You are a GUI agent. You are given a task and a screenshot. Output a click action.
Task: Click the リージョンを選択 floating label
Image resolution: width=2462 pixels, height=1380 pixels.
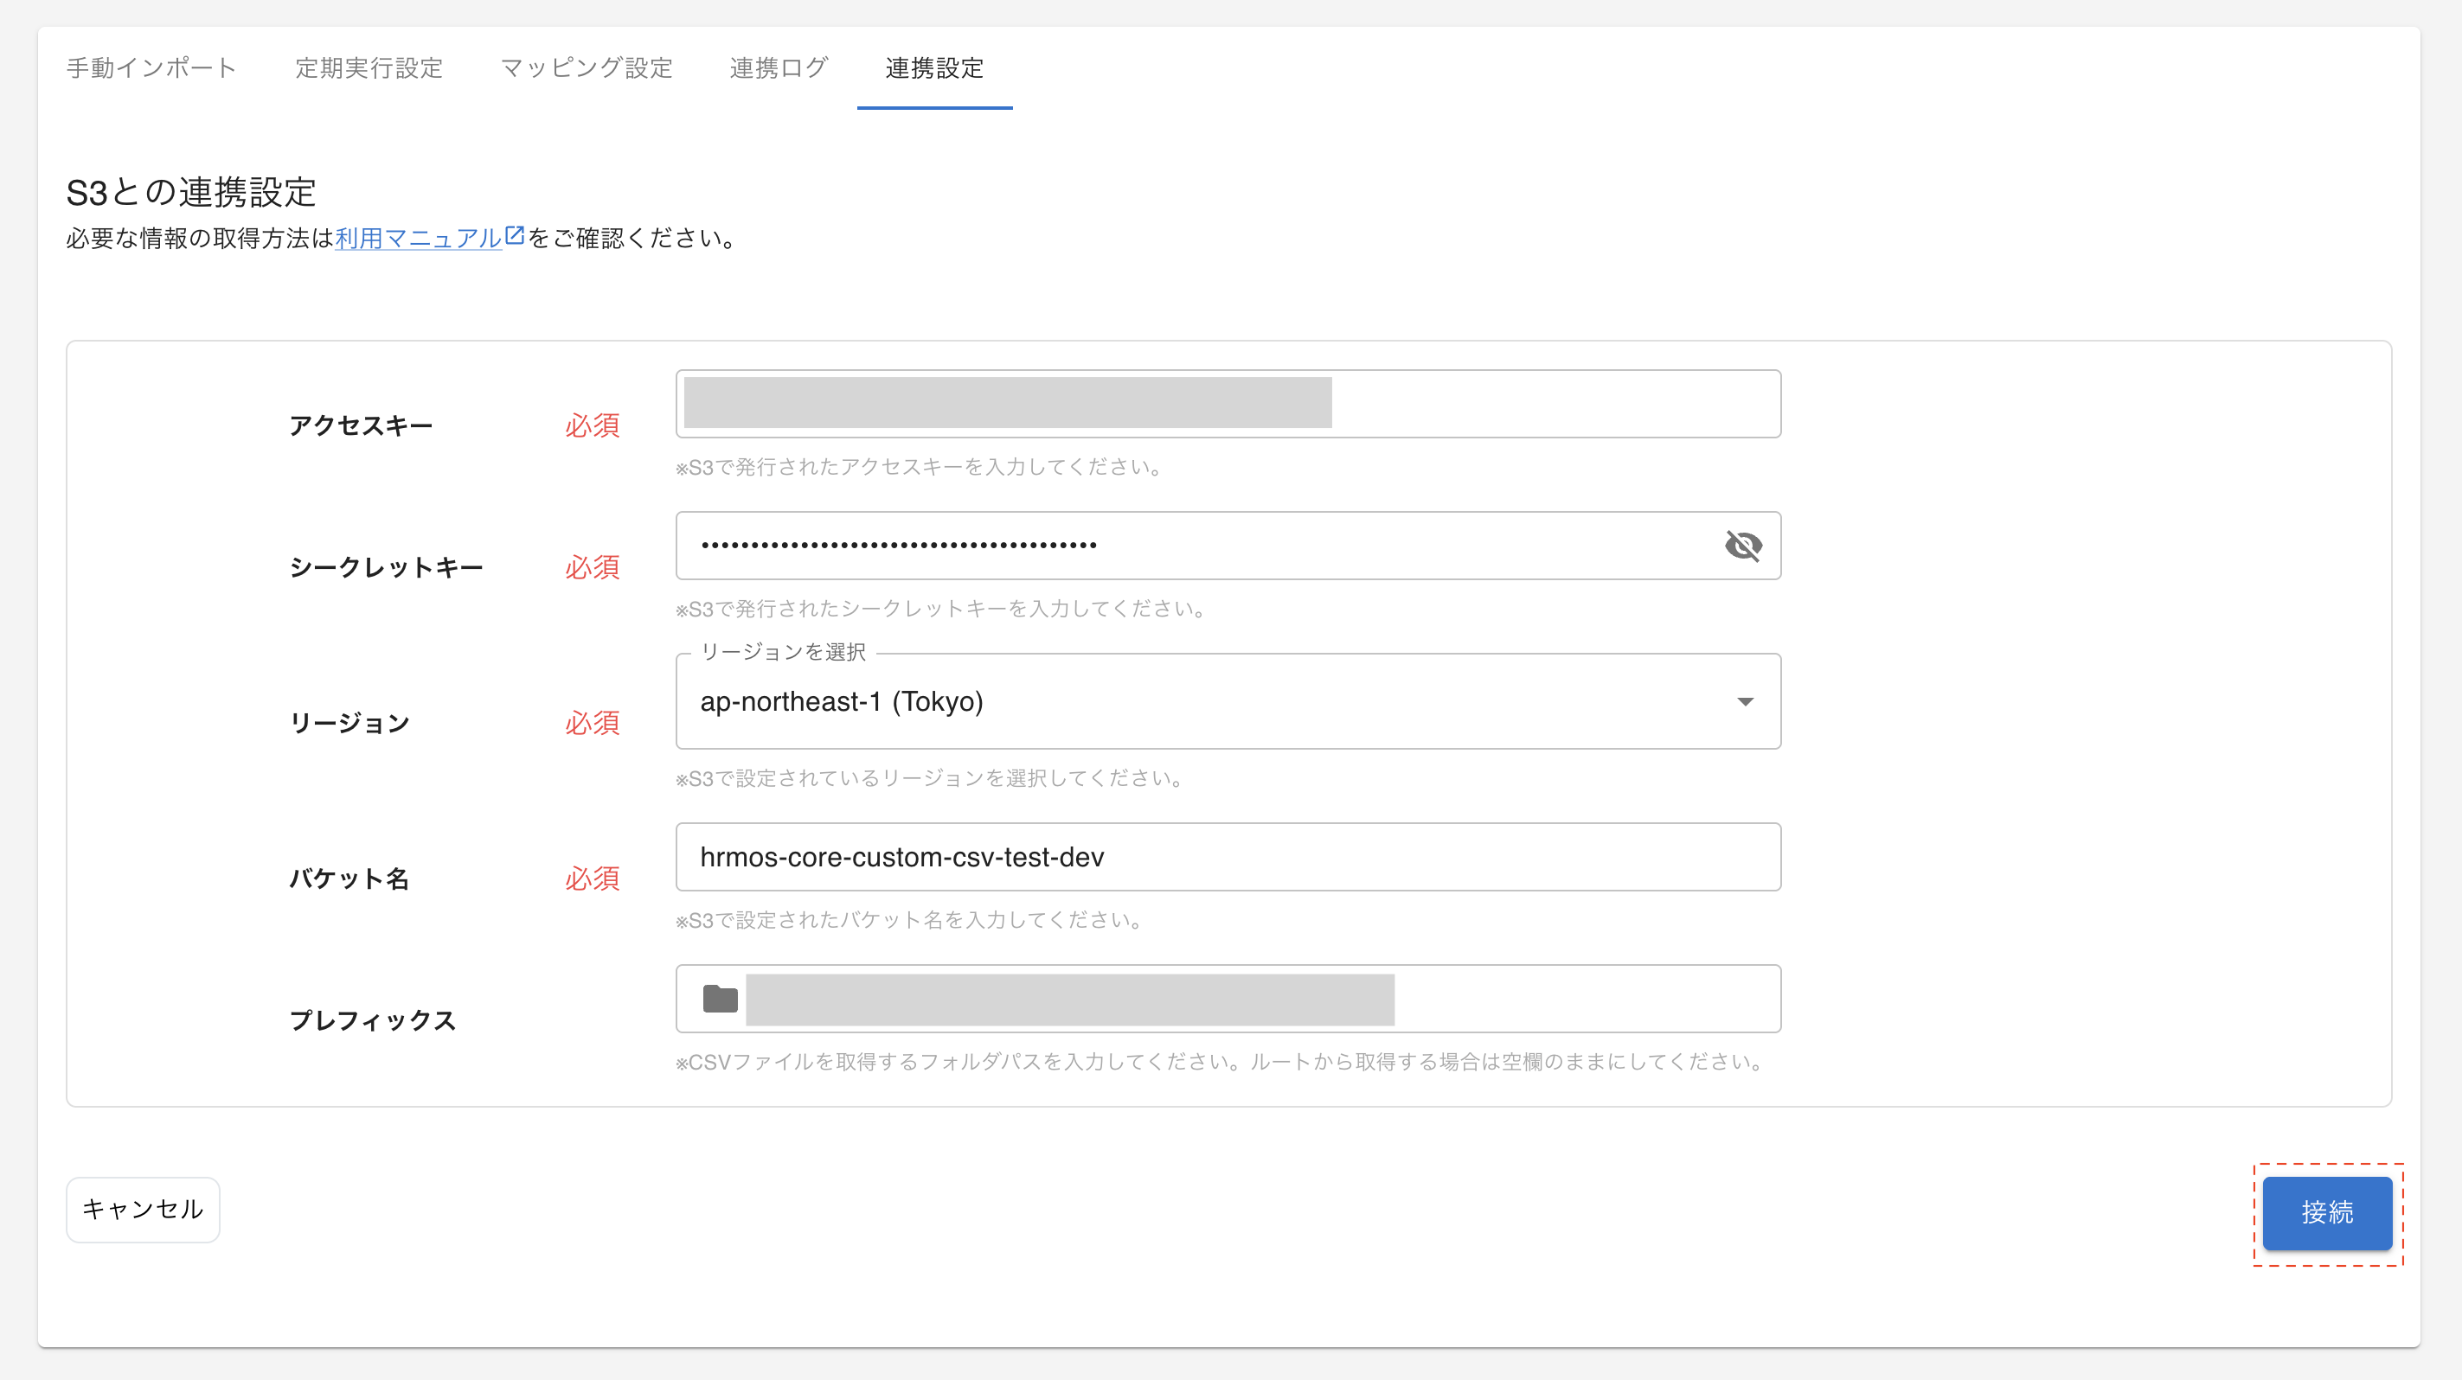click(x=783, y=652)
